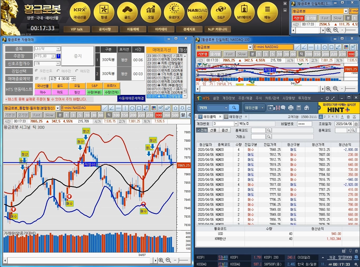
Task: Click the 자동매매문제해결 button
Action: pyautogui.click(x=131, y=98)
